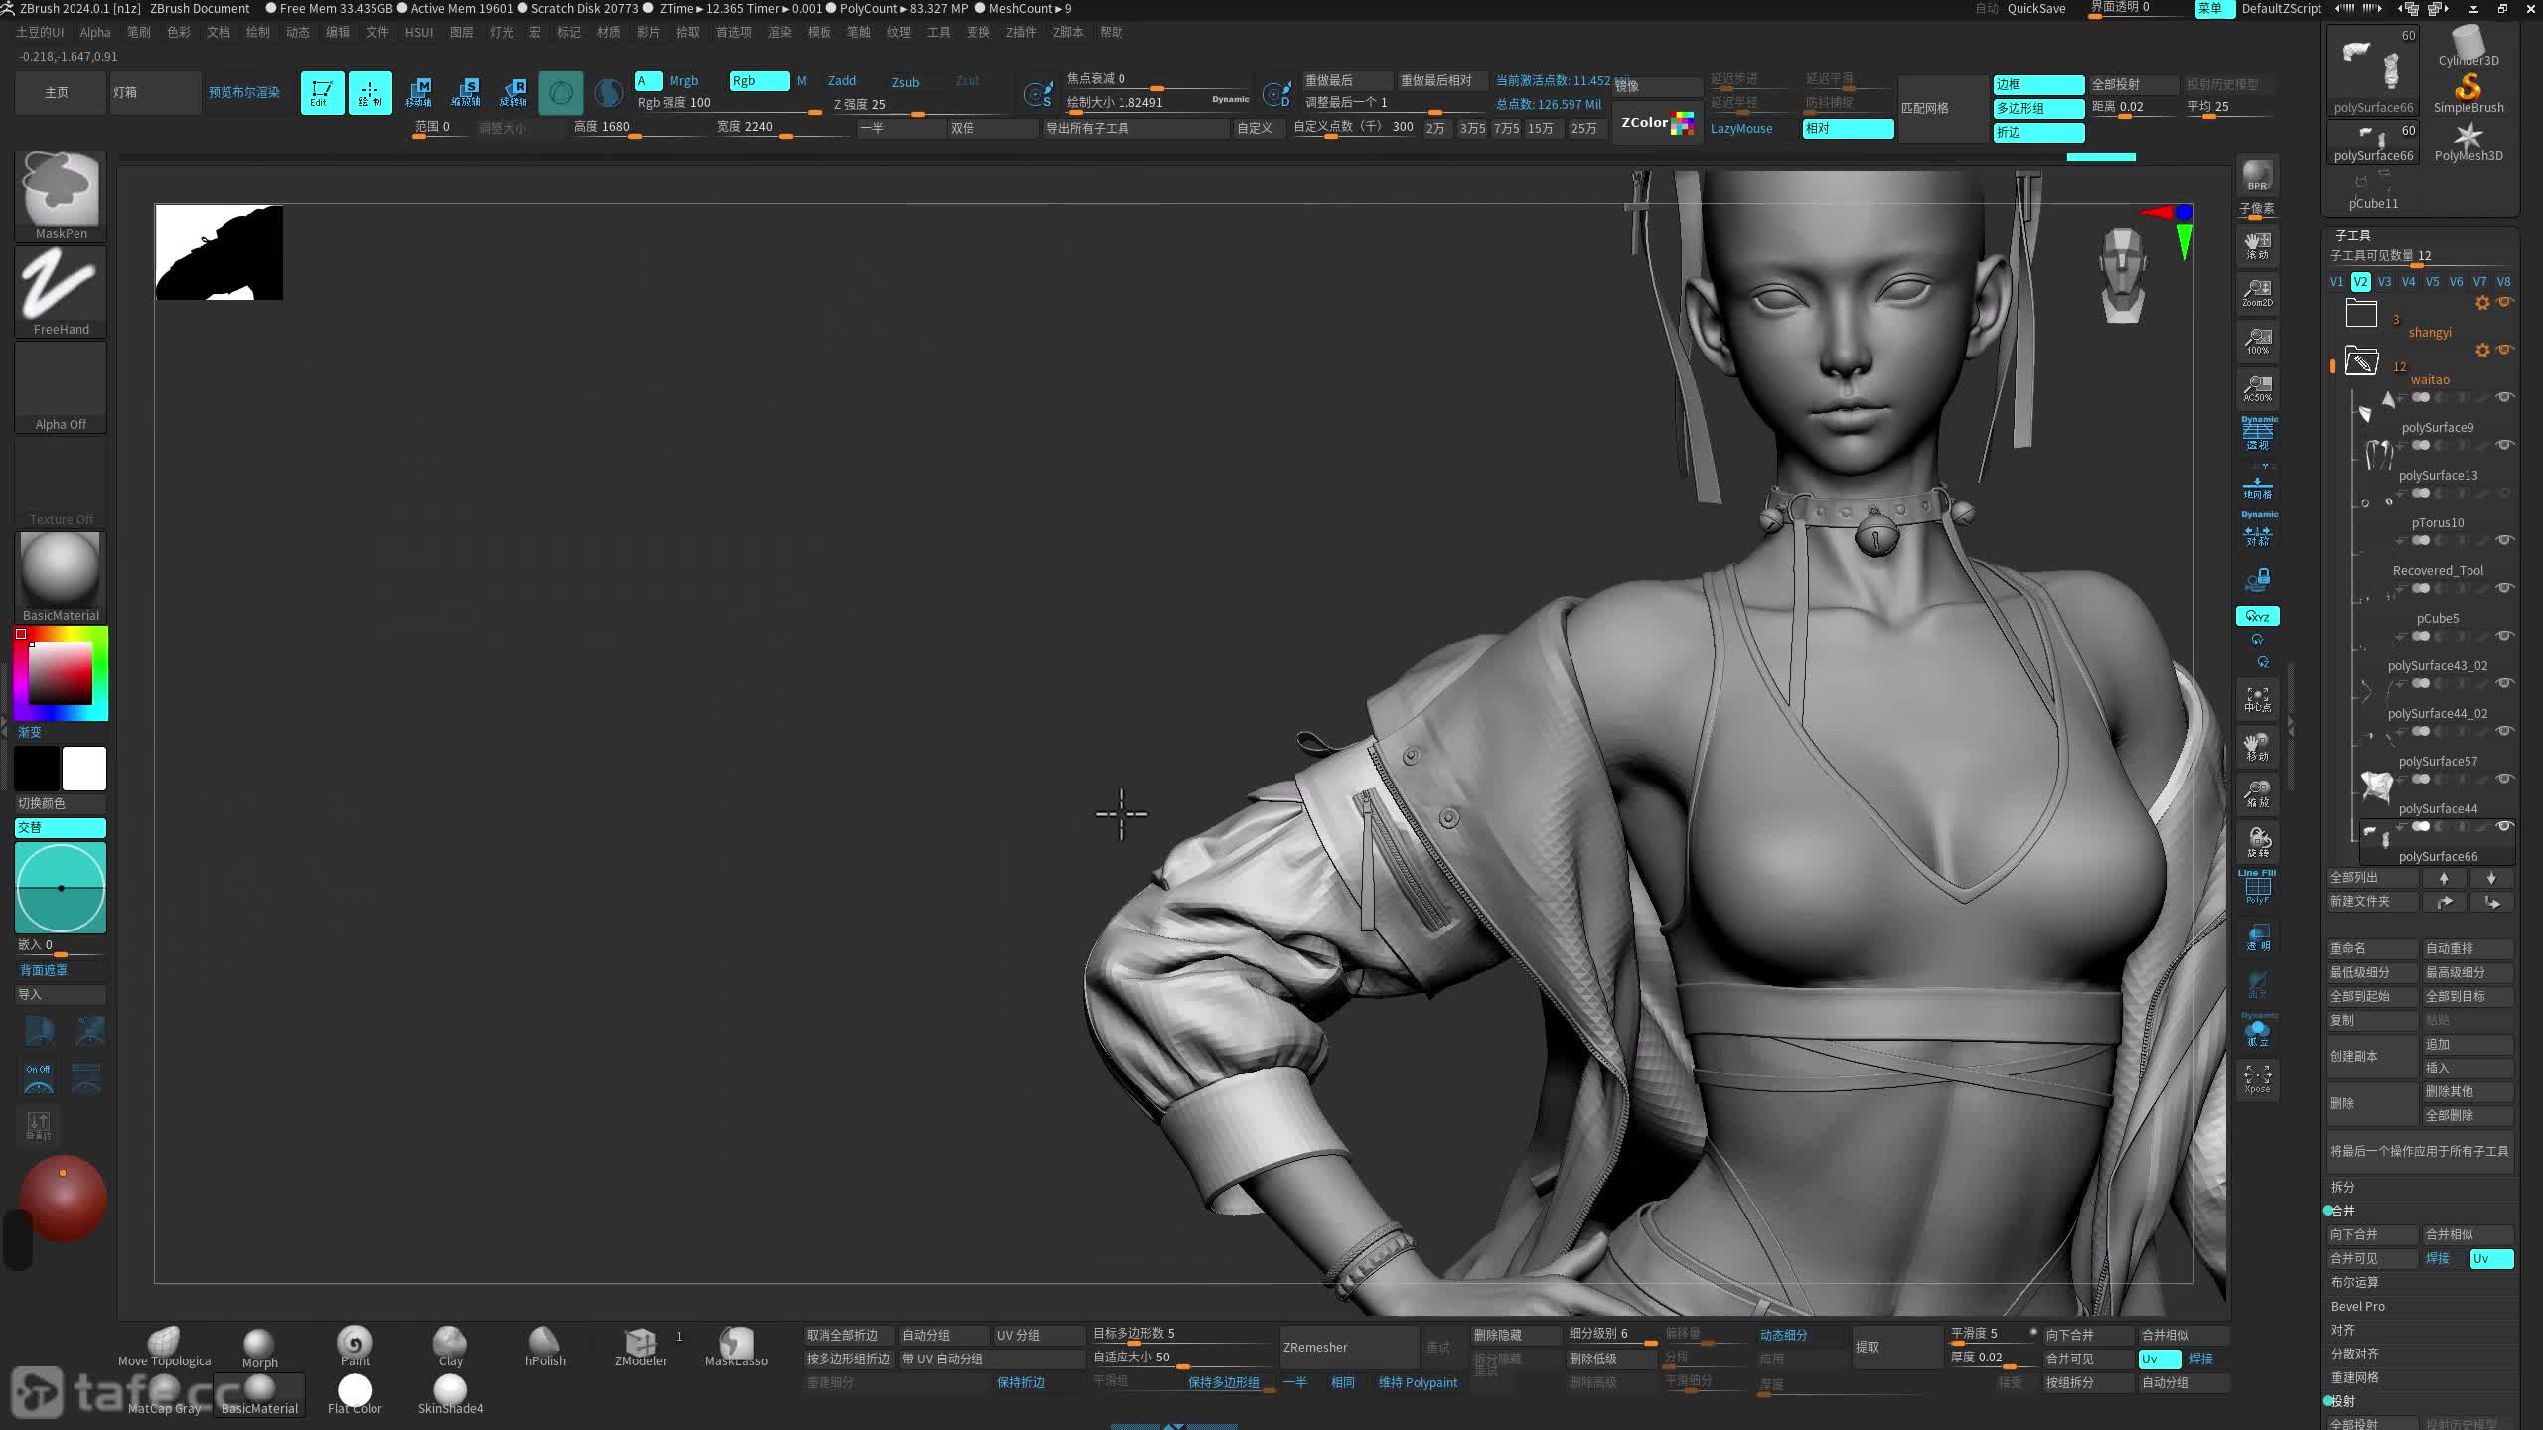The width and height of the screenshot is (2543, 1430).
Task: Toggle visibility eye of polySurface9
Action: point(2505,397)
